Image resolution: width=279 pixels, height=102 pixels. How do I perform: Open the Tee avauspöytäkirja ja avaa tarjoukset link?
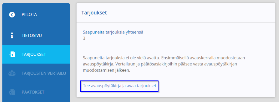[120, 86]
